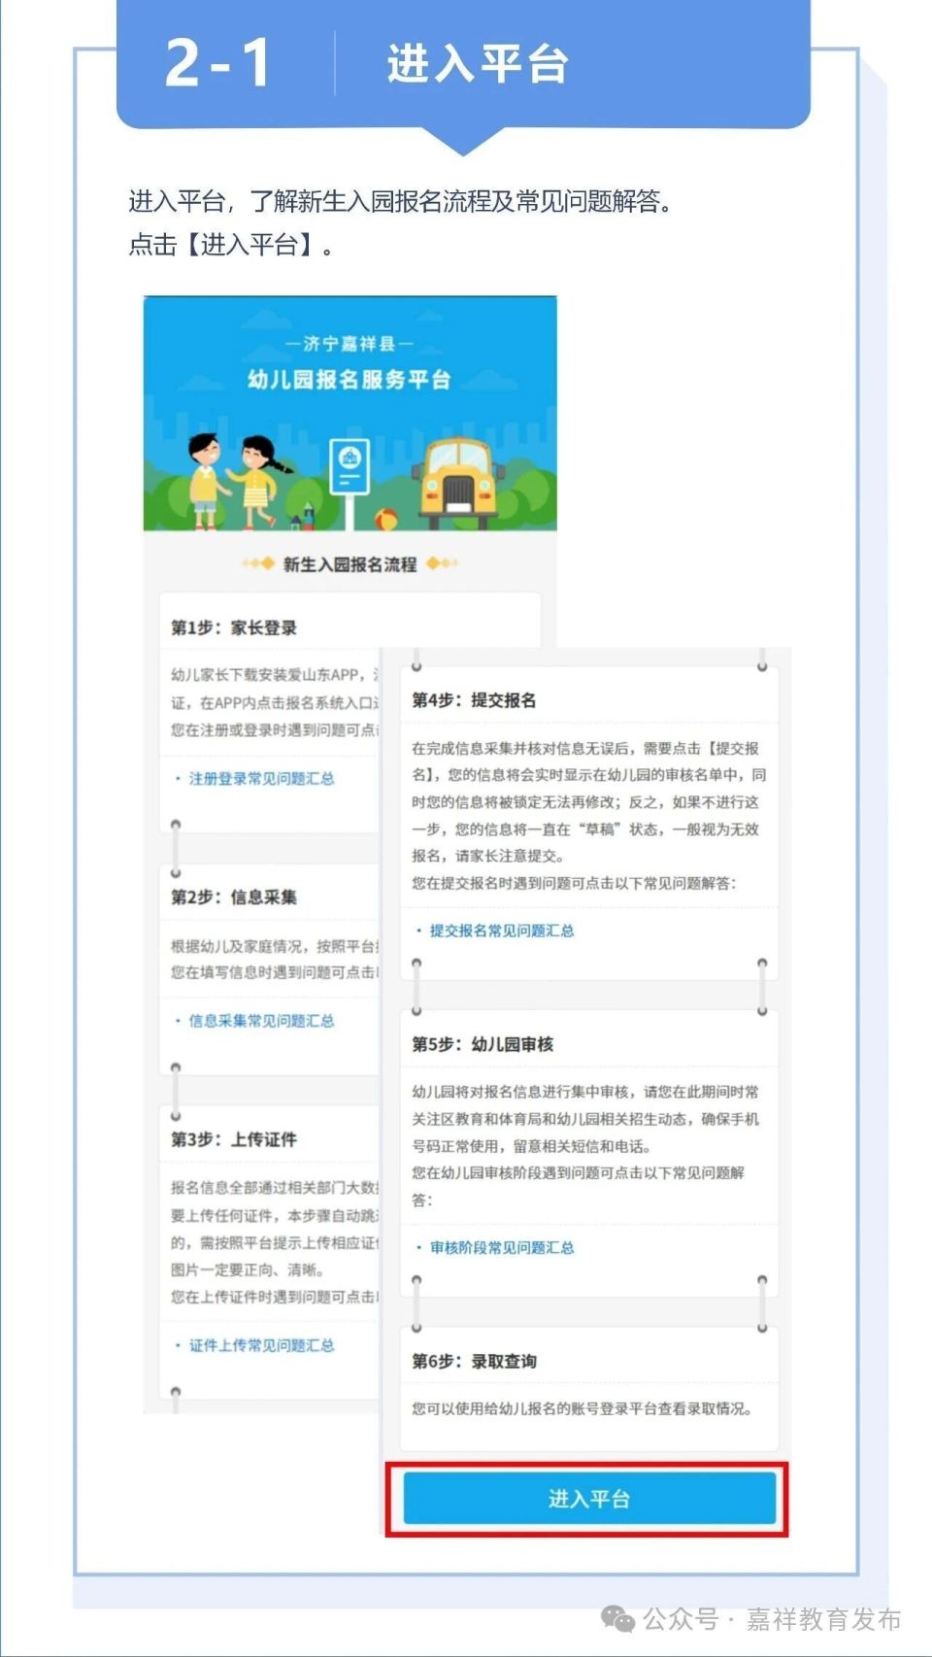Open 证件上传常见问题汇总 link

[261, 1345]
